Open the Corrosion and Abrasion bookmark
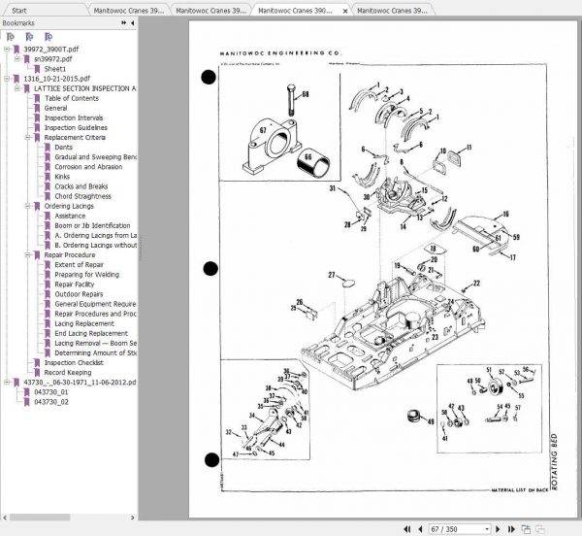Screen dimensions: 582x536 coord(88,167)
